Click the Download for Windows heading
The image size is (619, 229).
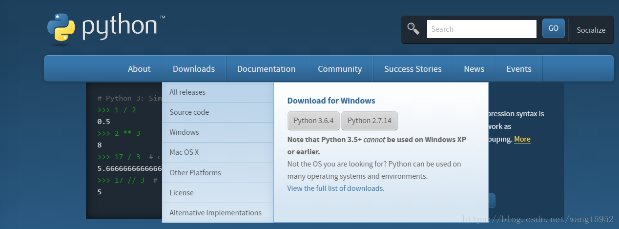(331, 101)
